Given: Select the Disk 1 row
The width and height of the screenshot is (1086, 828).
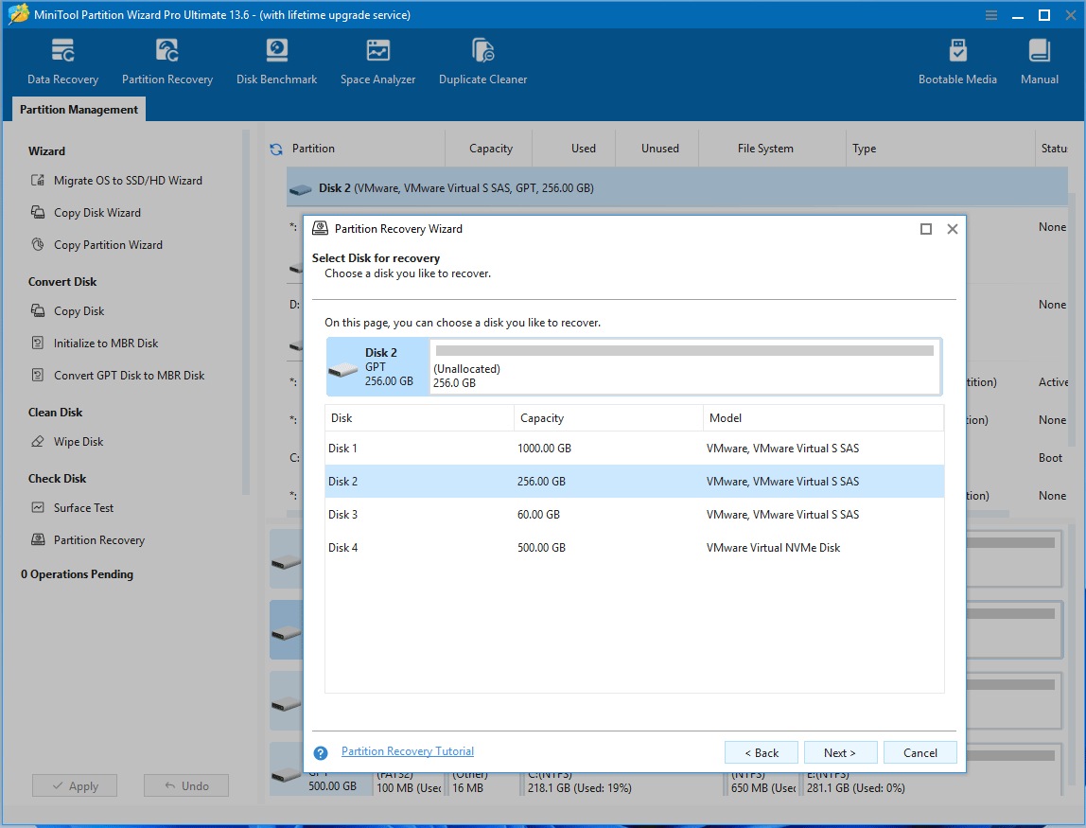Looking at the screenshot, I should tap(635, 449).
